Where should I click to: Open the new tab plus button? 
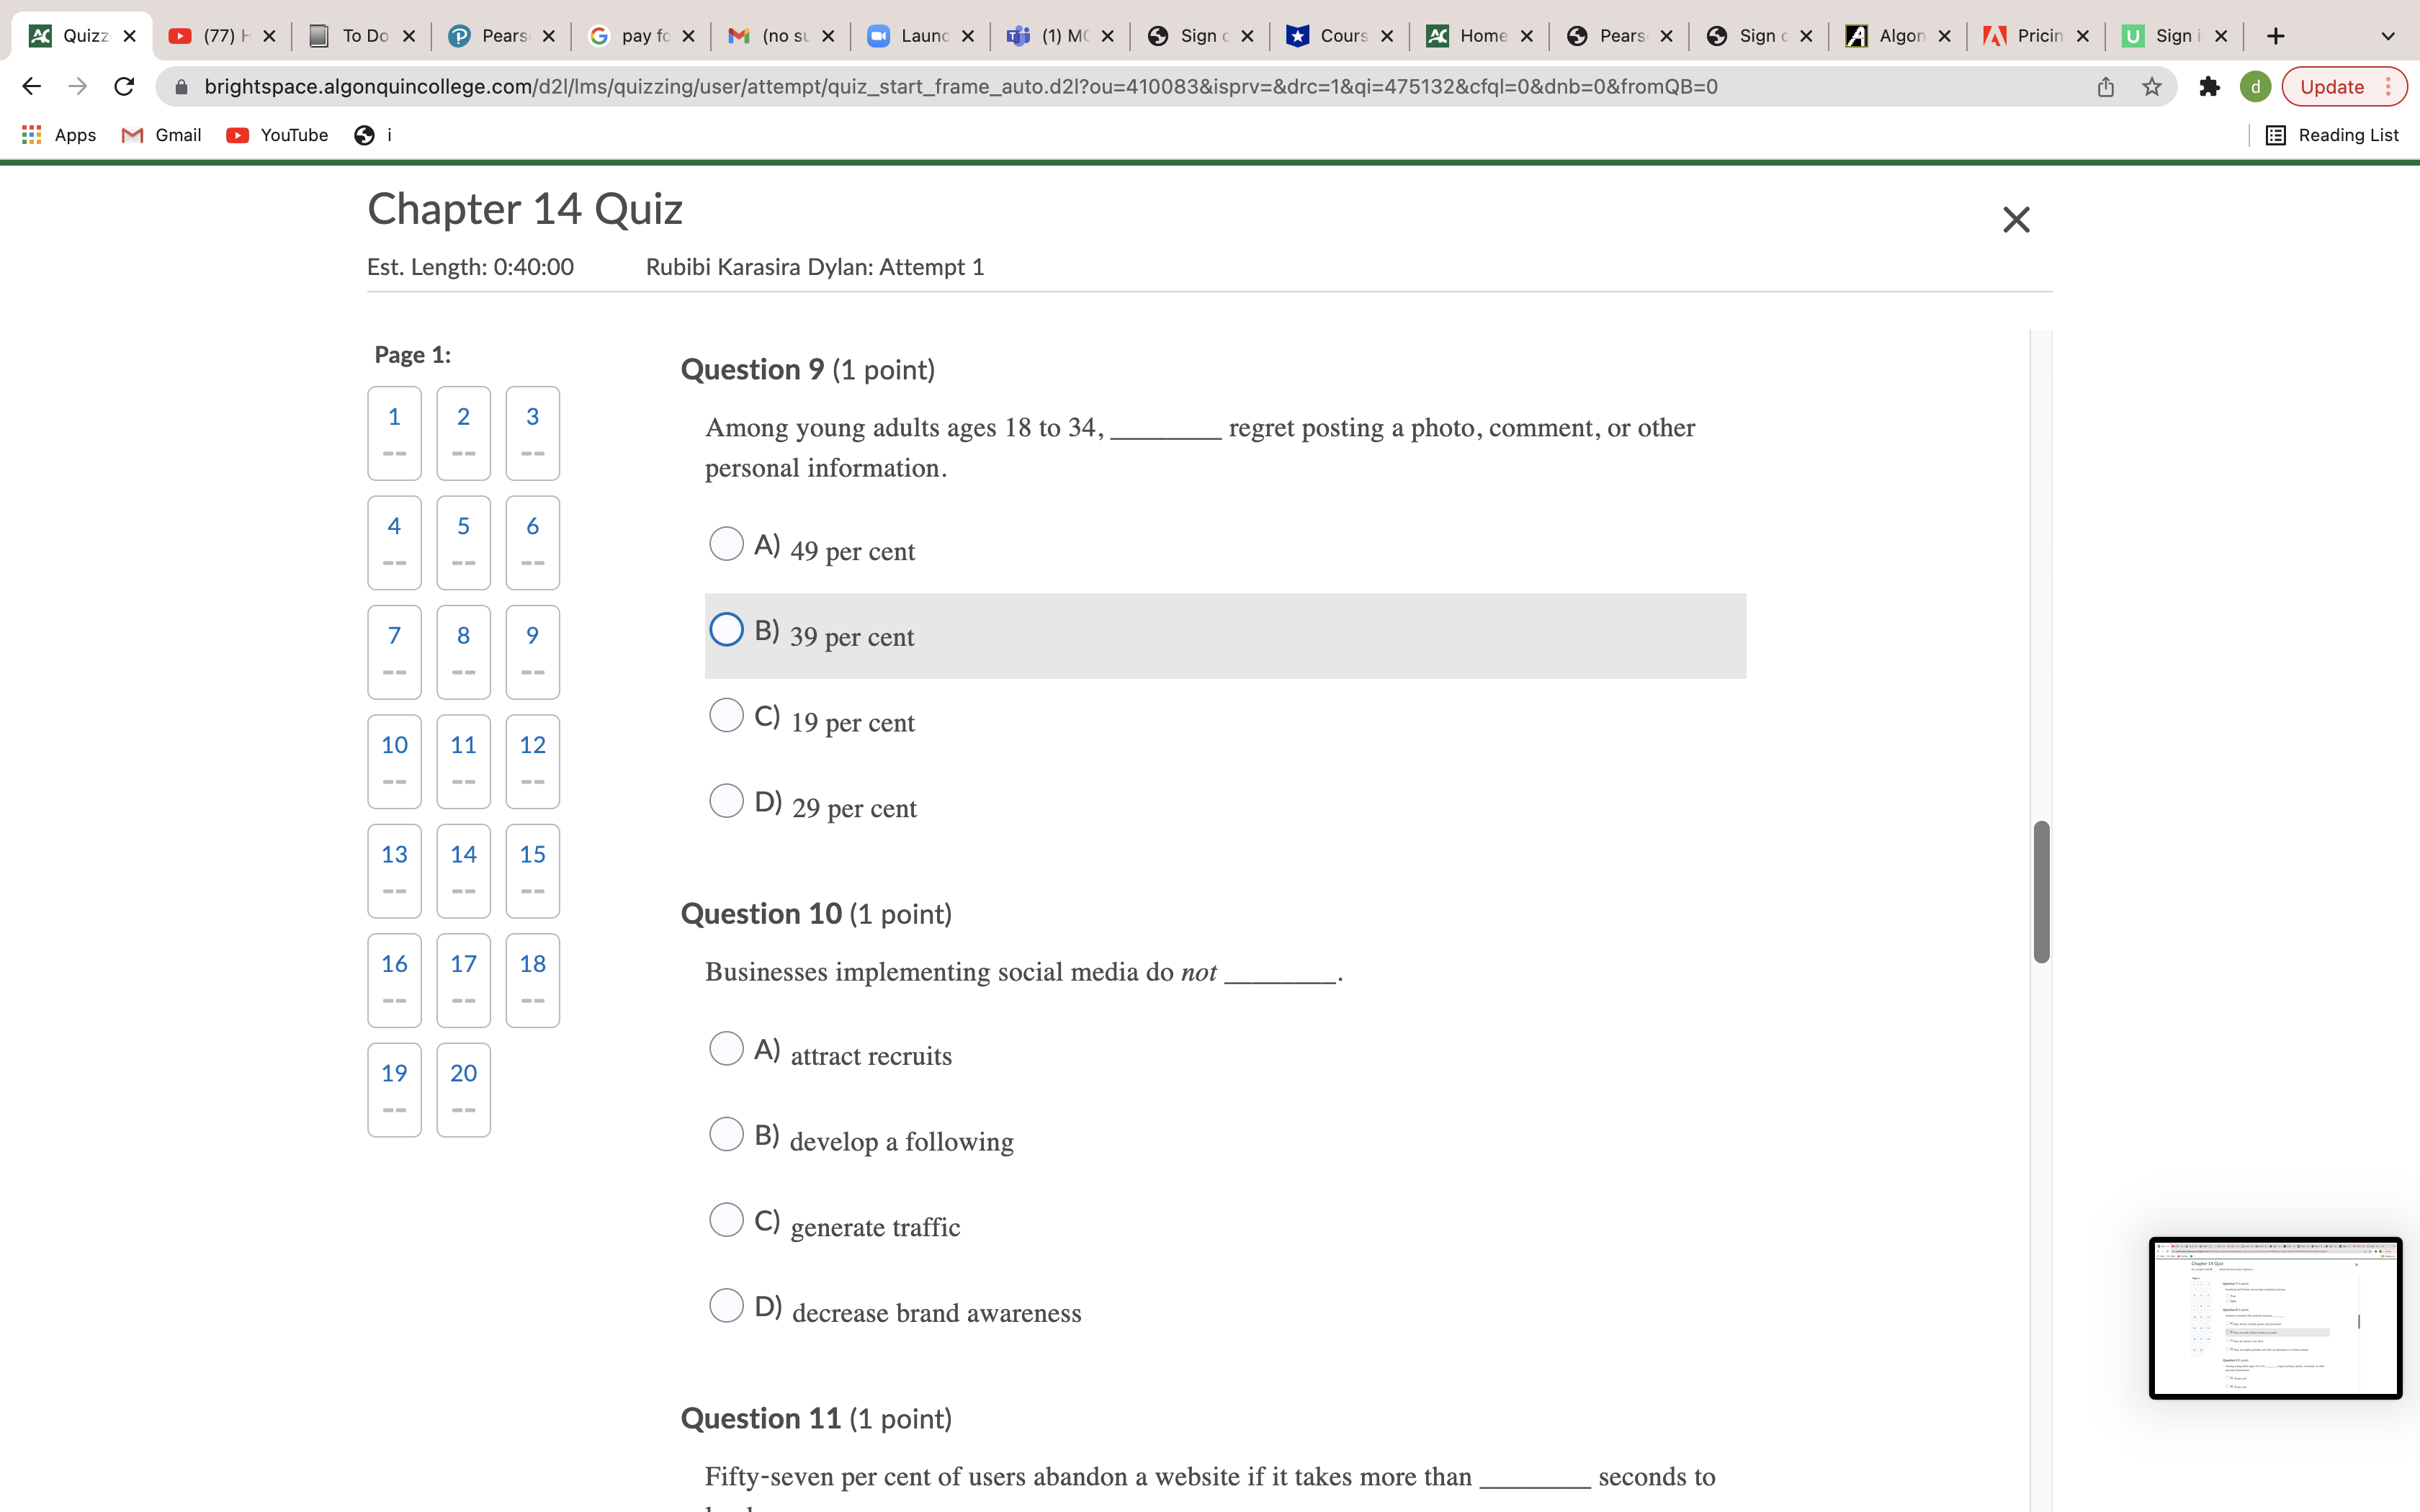tap(2276, 36)
